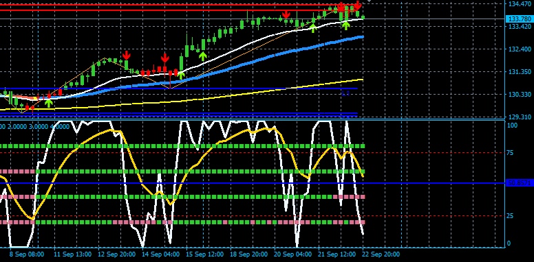Select the 4.0000 indicator parameter text

tap(60, 127)
